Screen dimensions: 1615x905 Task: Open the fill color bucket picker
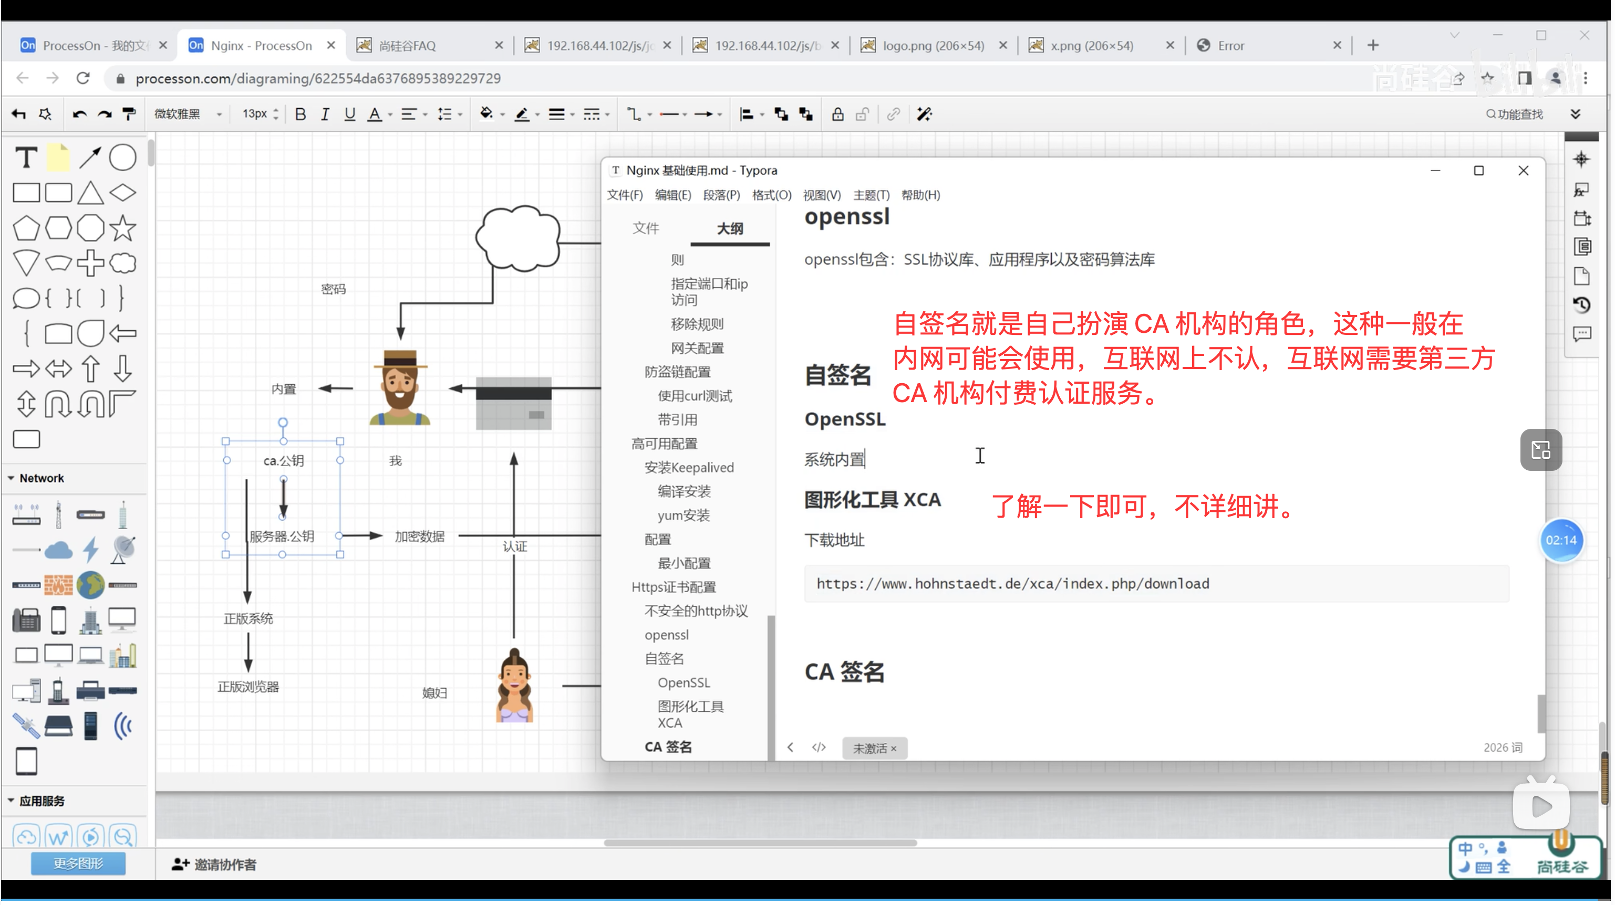(486, 114)
